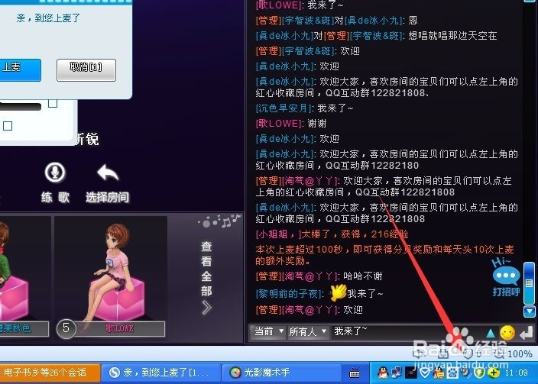Click the blue shield tray icon
The height and width of the screenshot is (384, 538).
(425, 373)
